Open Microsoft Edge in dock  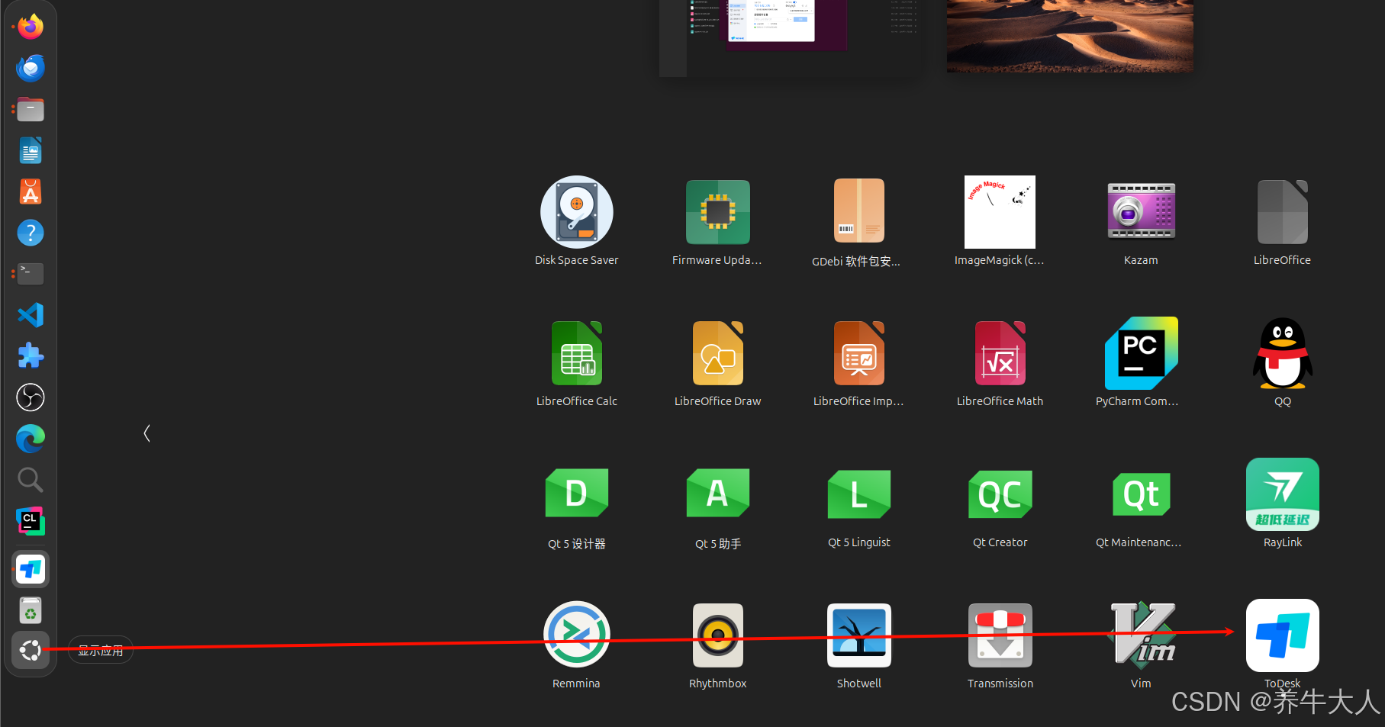(31, 439)
